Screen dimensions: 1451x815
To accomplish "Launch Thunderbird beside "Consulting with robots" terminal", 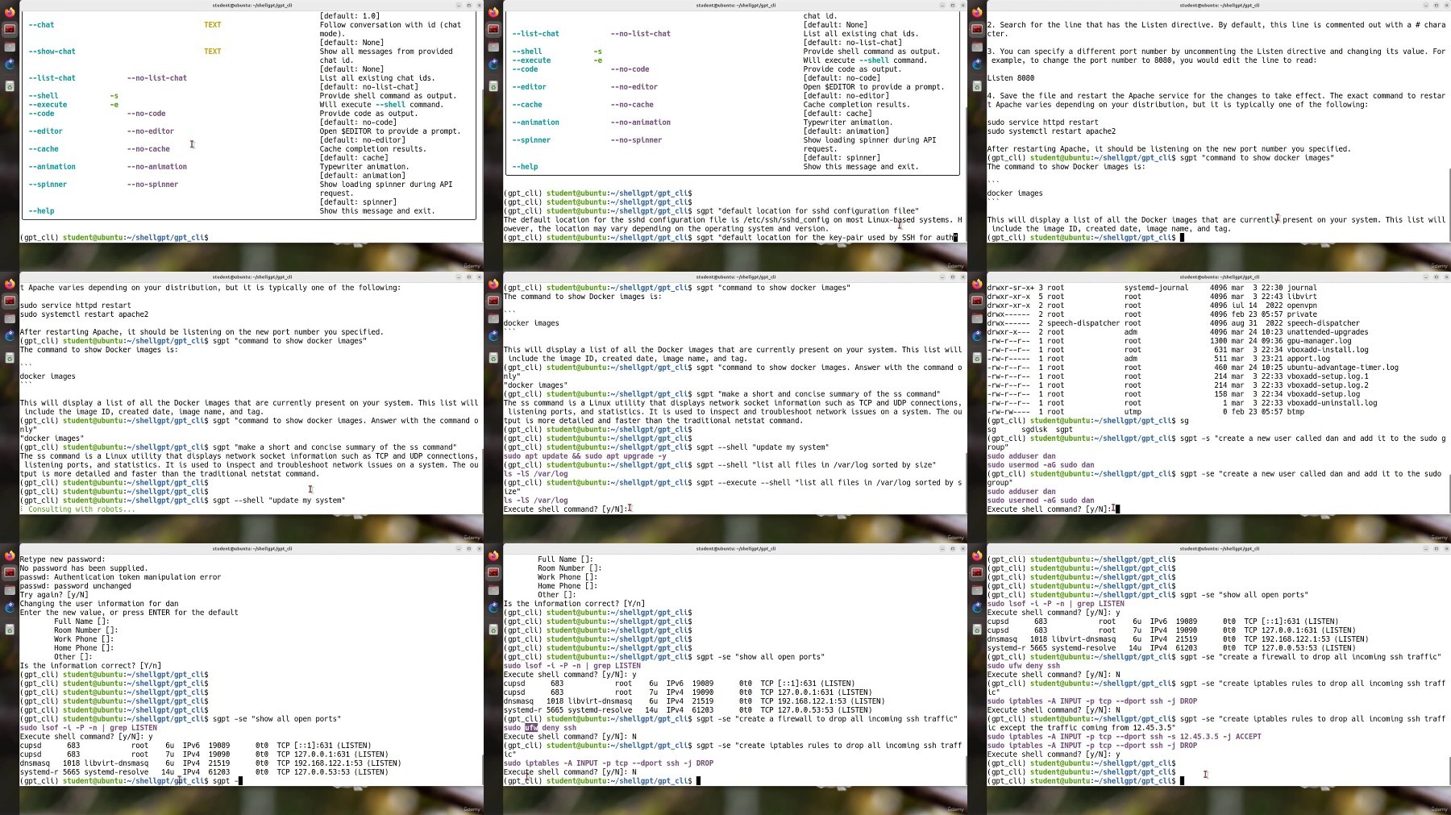I will [10, 335].
